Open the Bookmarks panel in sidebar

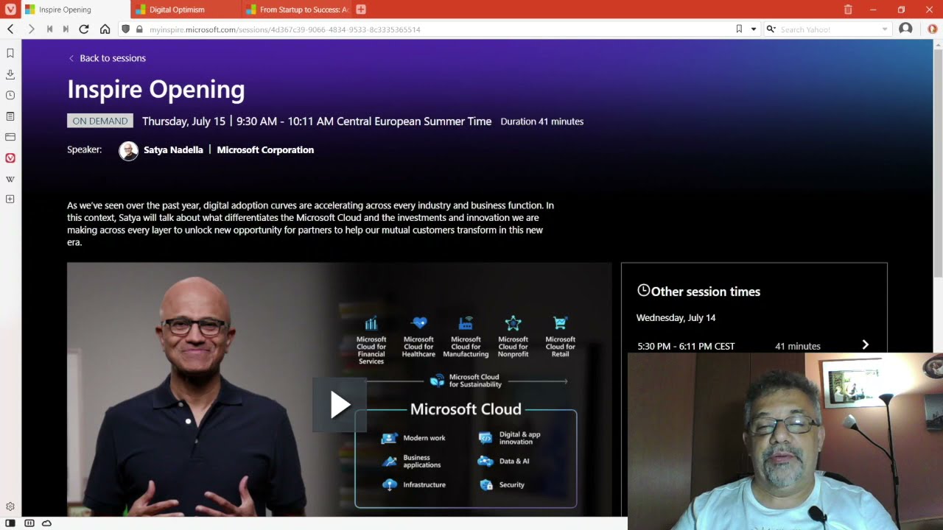coord(10,53)
